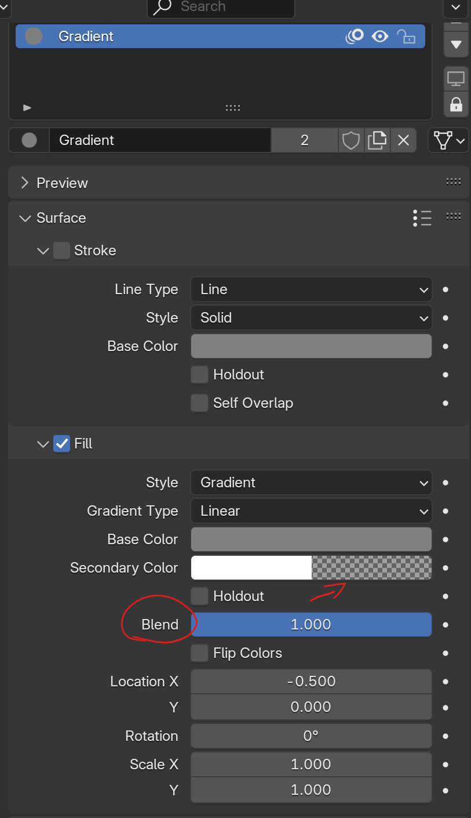The width and height of the screenshot is (471, 818).
Task: Hide the Gradient material via eye icon
Action: pyautogui.click(x=380, y=37)
